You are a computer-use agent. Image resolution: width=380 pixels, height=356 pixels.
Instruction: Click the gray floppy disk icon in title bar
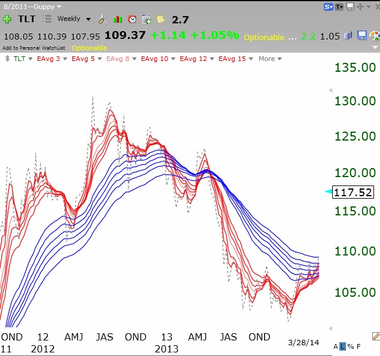click(x=350, y=7)
